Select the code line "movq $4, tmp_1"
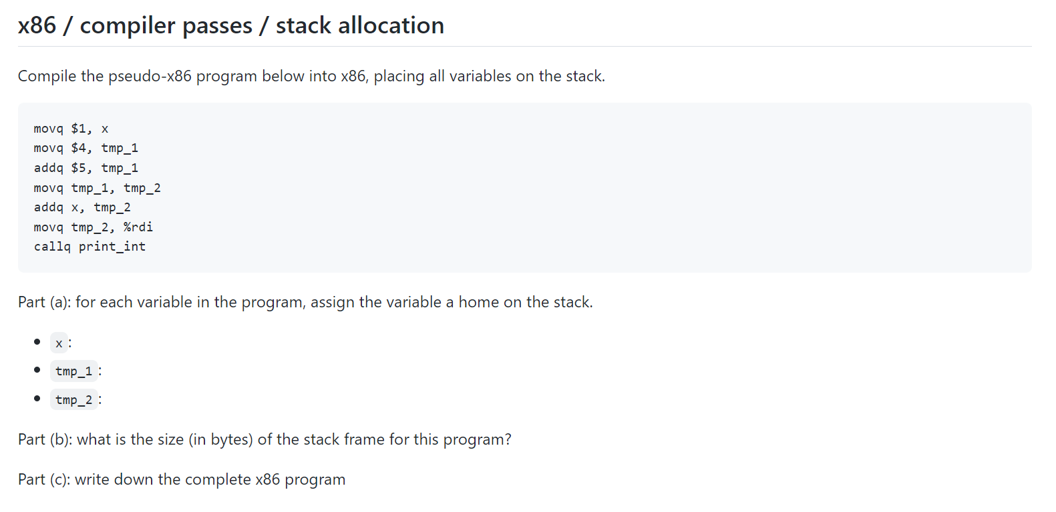The height and width of the screenshot is (512, 1056). [x=86, y=148]
